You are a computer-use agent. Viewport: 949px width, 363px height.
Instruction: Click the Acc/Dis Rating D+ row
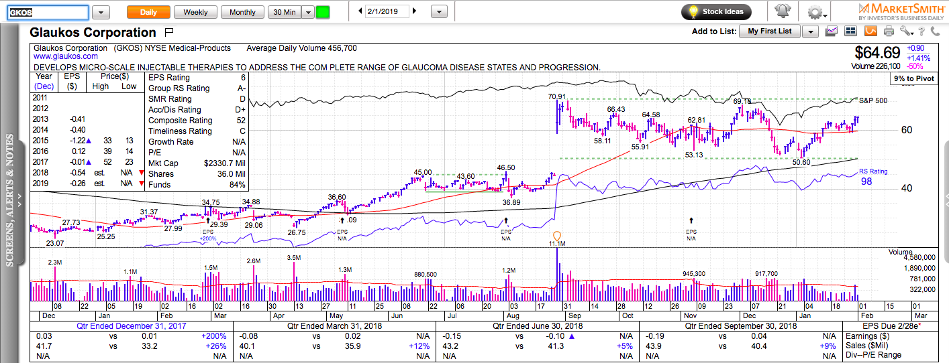pos(197,110)
